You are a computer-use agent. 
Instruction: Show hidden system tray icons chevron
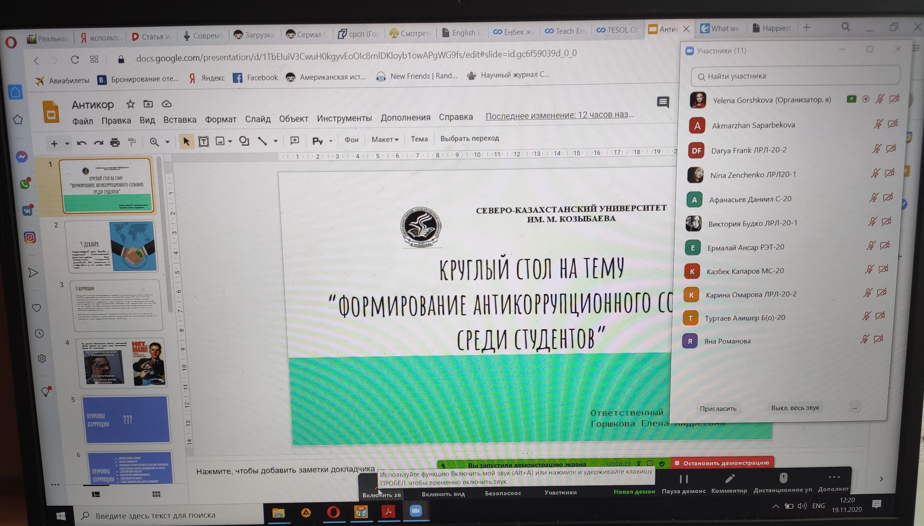pos(775,506)
